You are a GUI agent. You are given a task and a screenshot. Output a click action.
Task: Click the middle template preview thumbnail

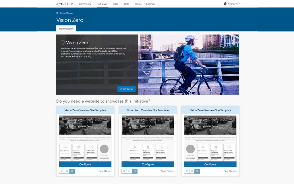[x=148, y=138]
